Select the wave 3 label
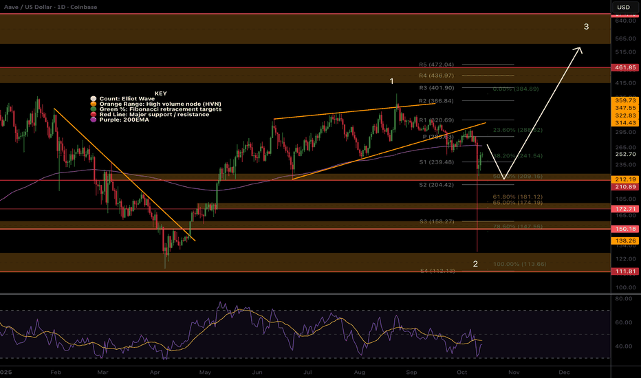This screenshot has width=641, height=378. 586,27
